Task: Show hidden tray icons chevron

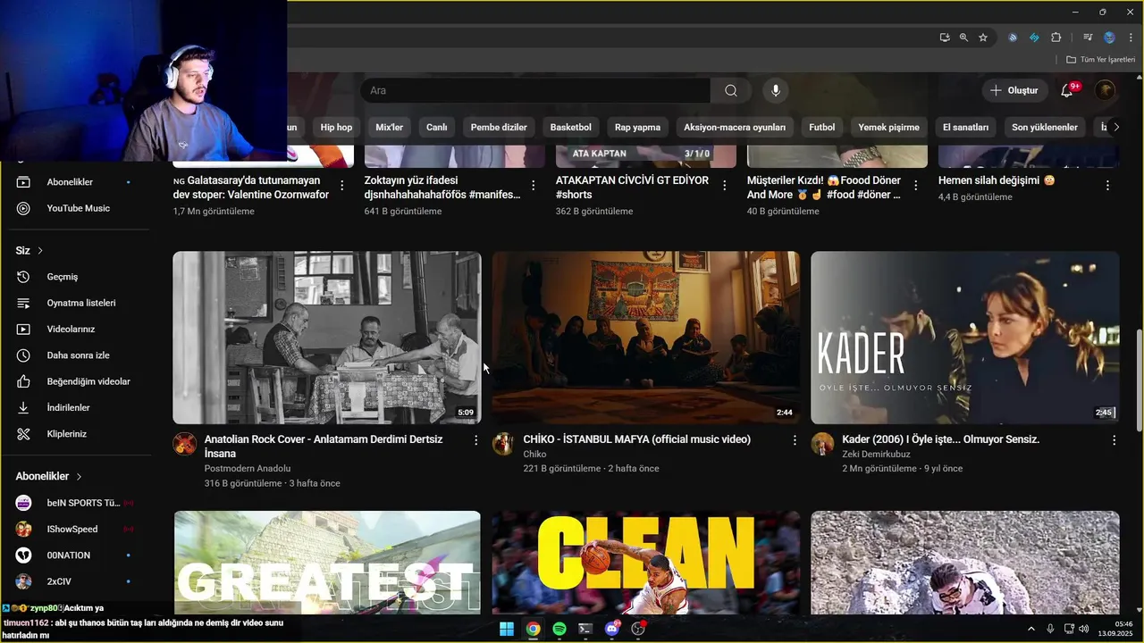Action: [1031, 629]
